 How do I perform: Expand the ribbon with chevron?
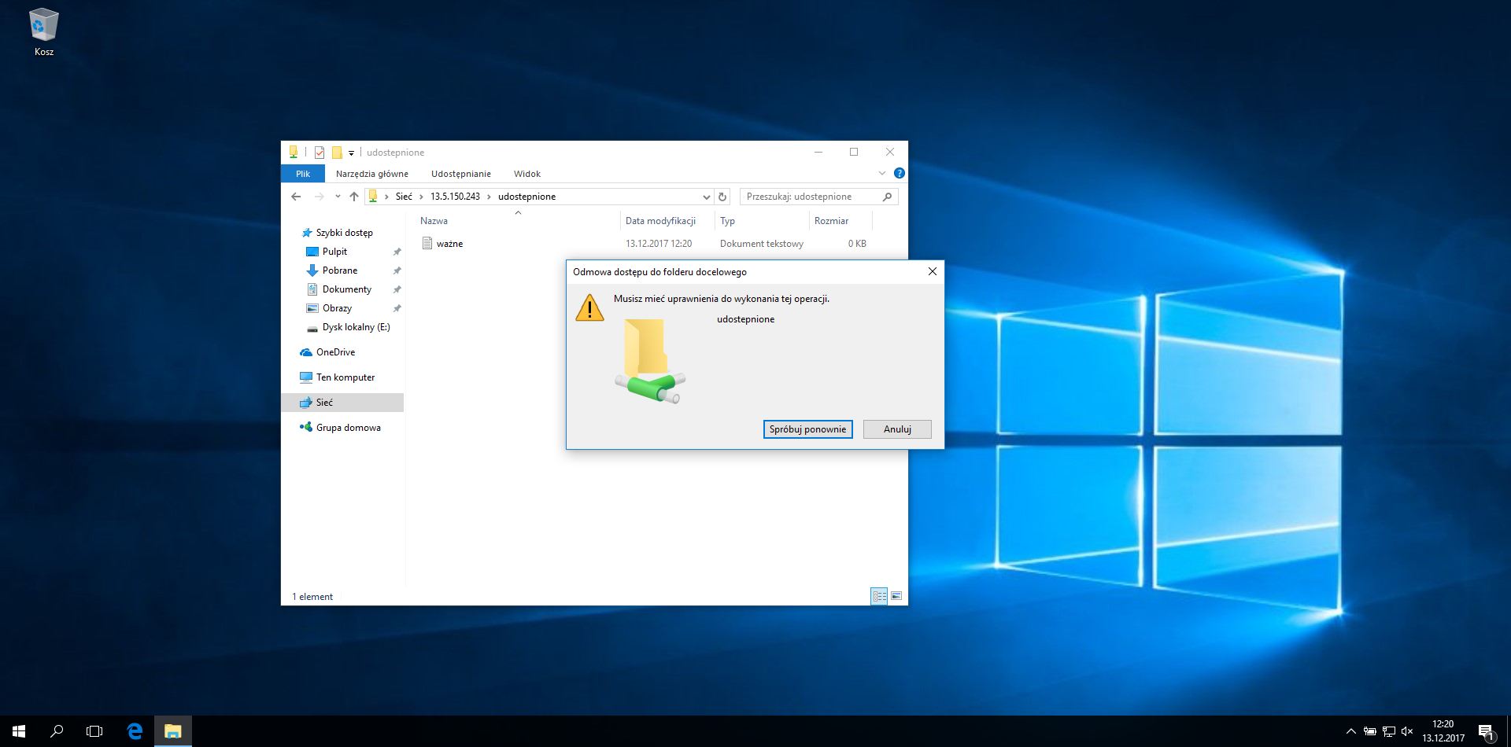882,173
